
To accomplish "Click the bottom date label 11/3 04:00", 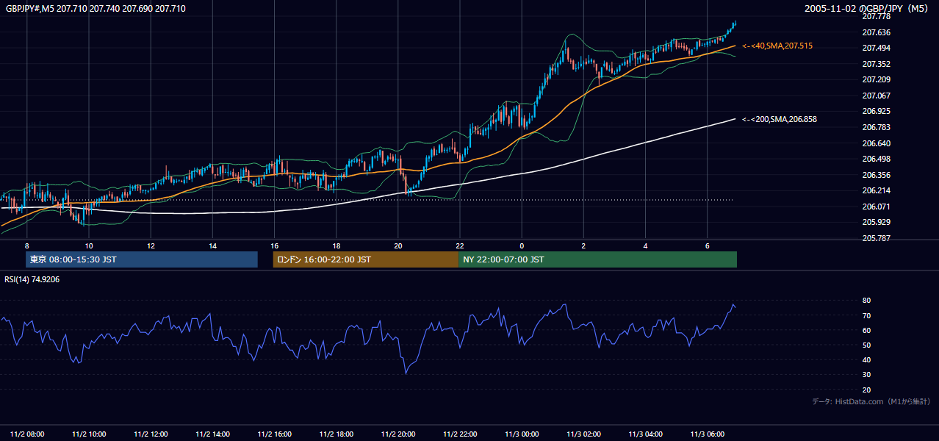I will click(x=645, y=434).
